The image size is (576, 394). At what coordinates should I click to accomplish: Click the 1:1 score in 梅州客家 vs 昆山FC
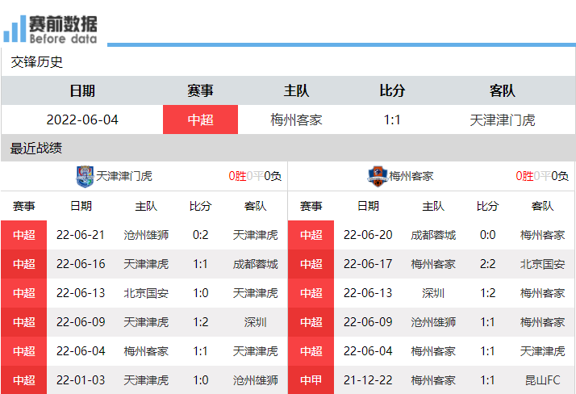pyautogui.click(x=488, y=380)
